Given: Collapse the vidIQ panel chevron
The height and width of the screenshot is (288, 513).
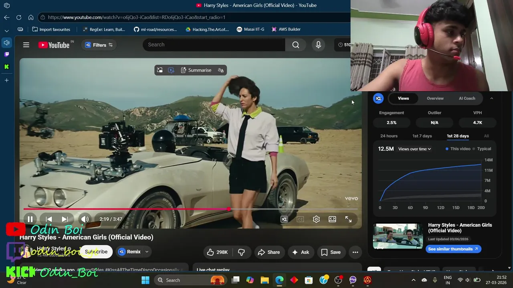Looking at the screenshot, I should point(492,98).
